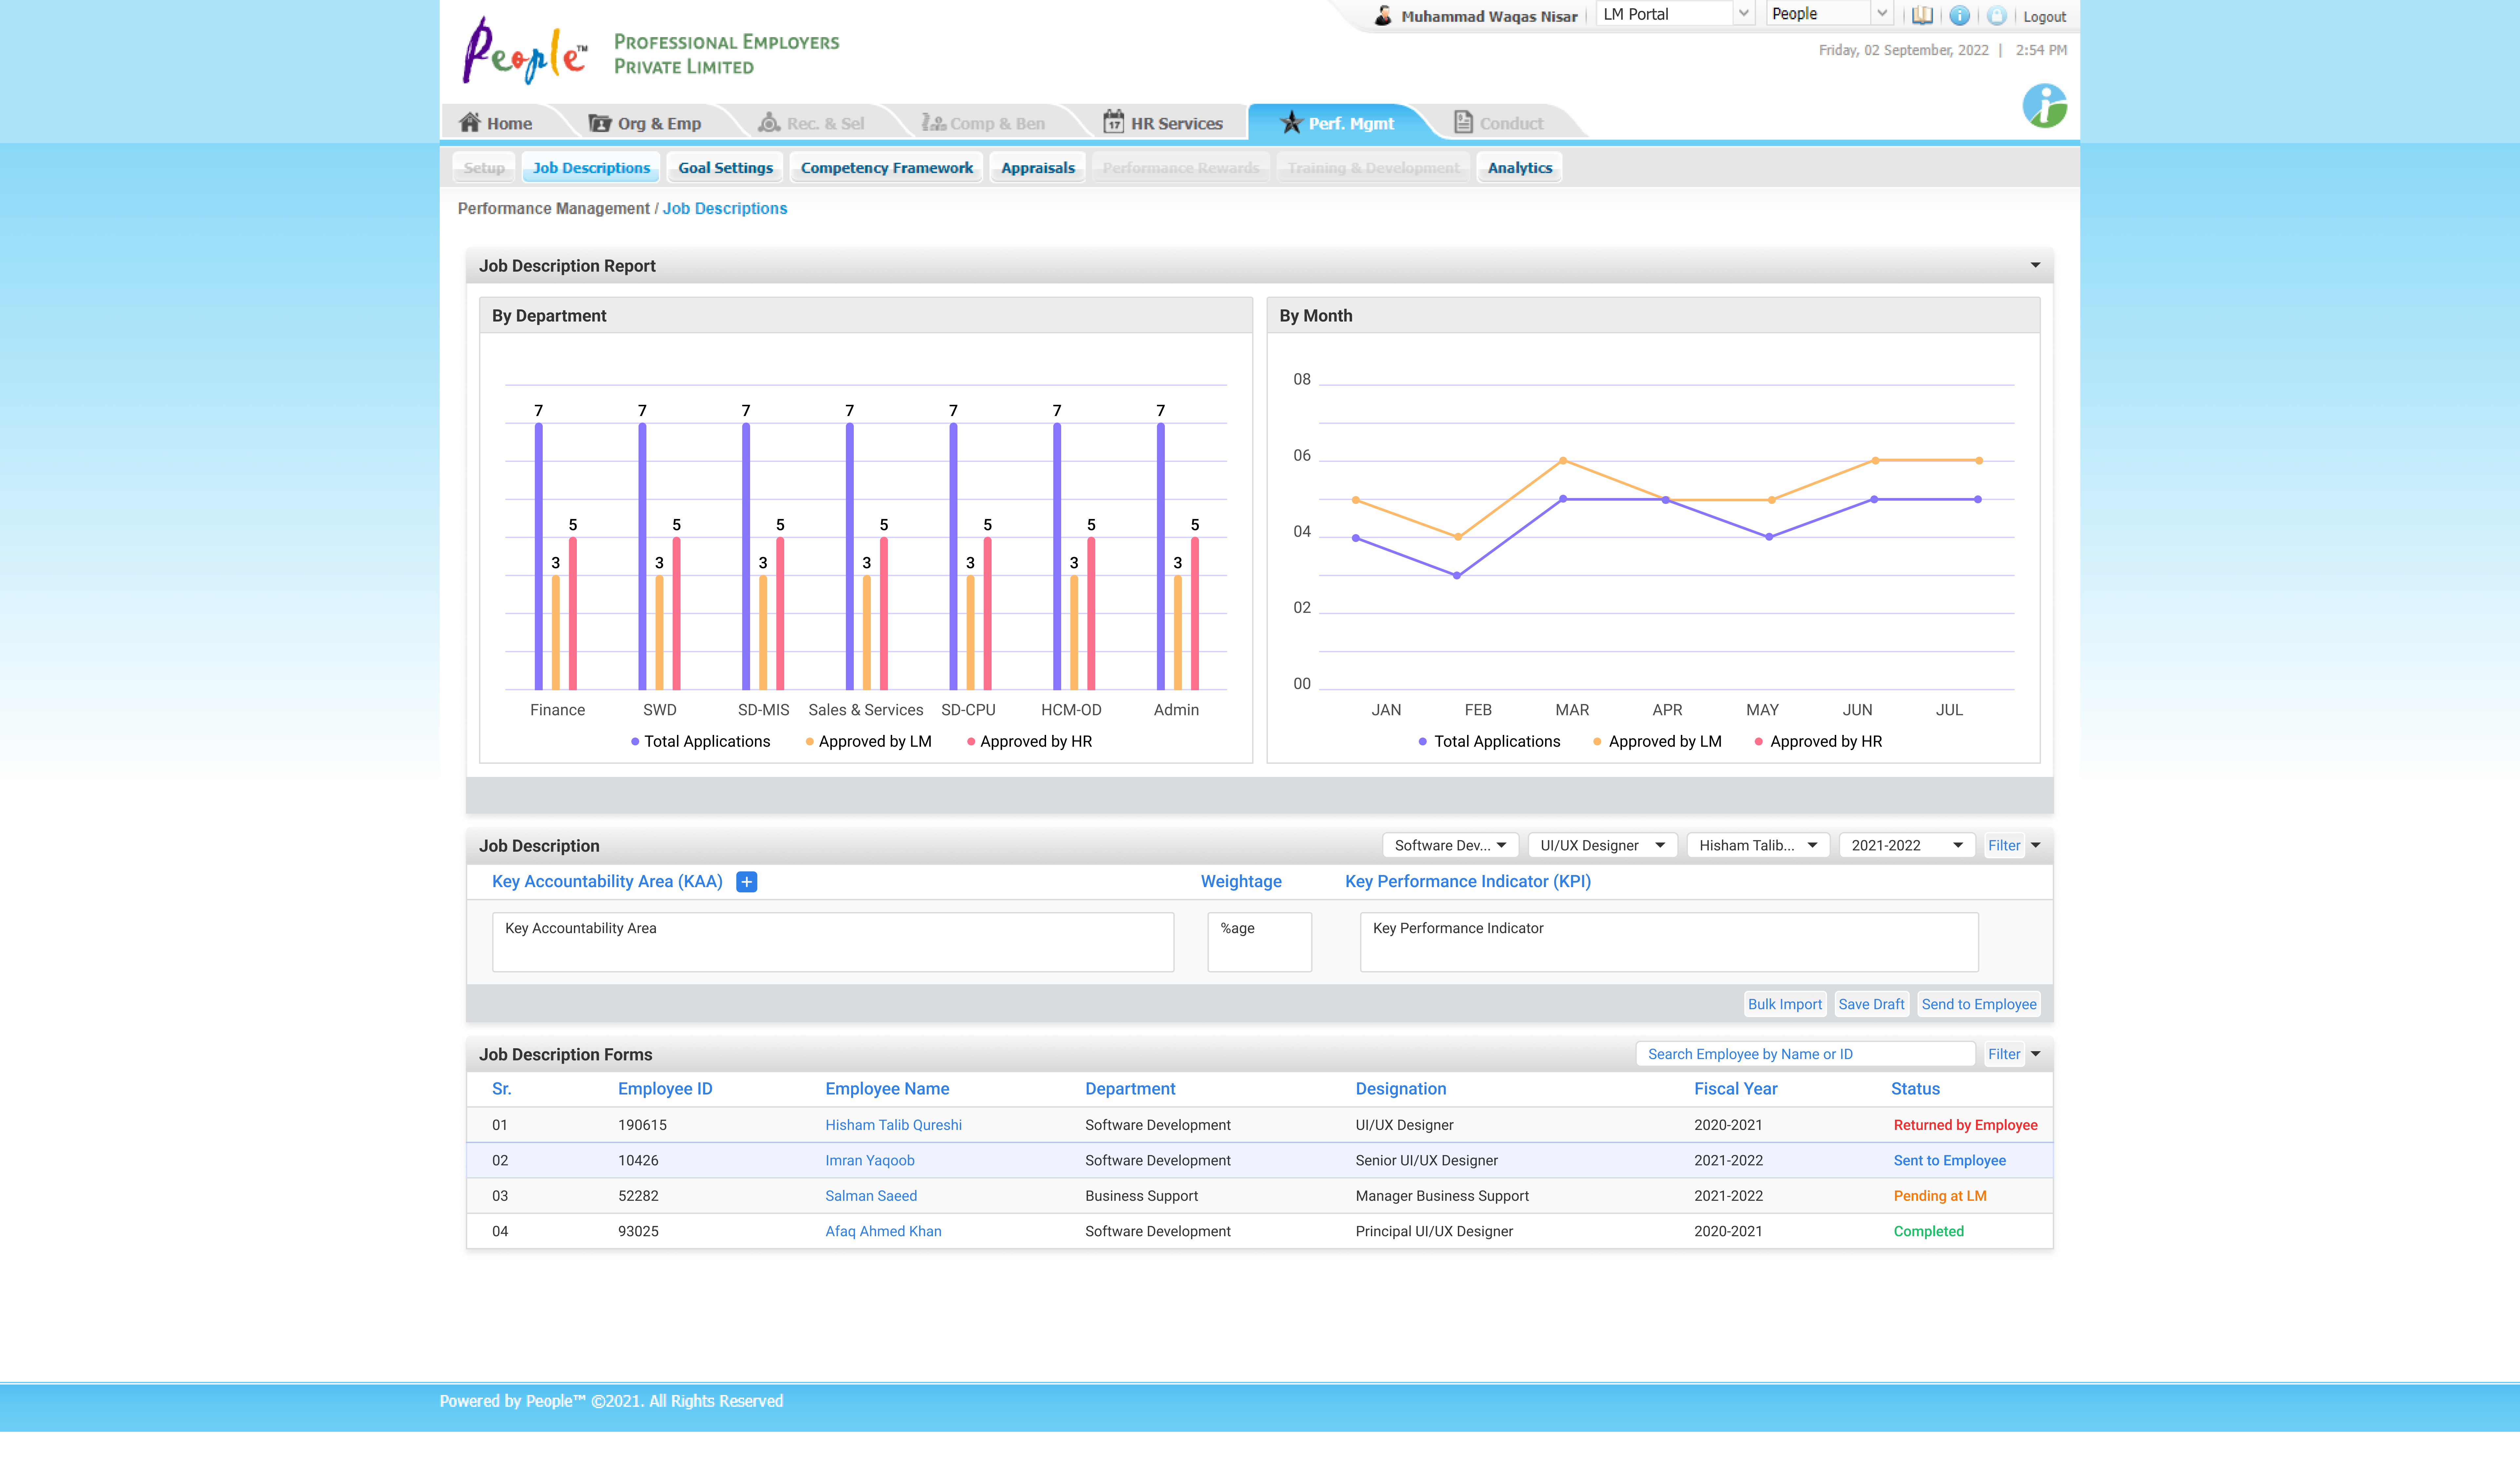The width and height of the screenshot is (2520, 1458).
Task: Select the Job Descriptions sub-tab
Action: coord(591,168)
